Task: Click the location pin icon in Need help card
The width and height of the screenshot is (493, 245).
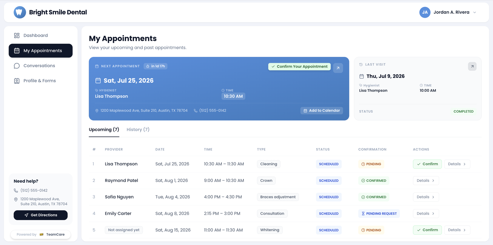Action: point(16,200)
